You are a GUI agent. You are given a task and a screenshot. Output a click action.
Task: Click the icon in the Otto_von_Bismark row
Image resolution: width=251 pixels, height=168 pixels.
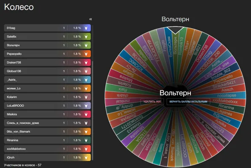point(86,131)
